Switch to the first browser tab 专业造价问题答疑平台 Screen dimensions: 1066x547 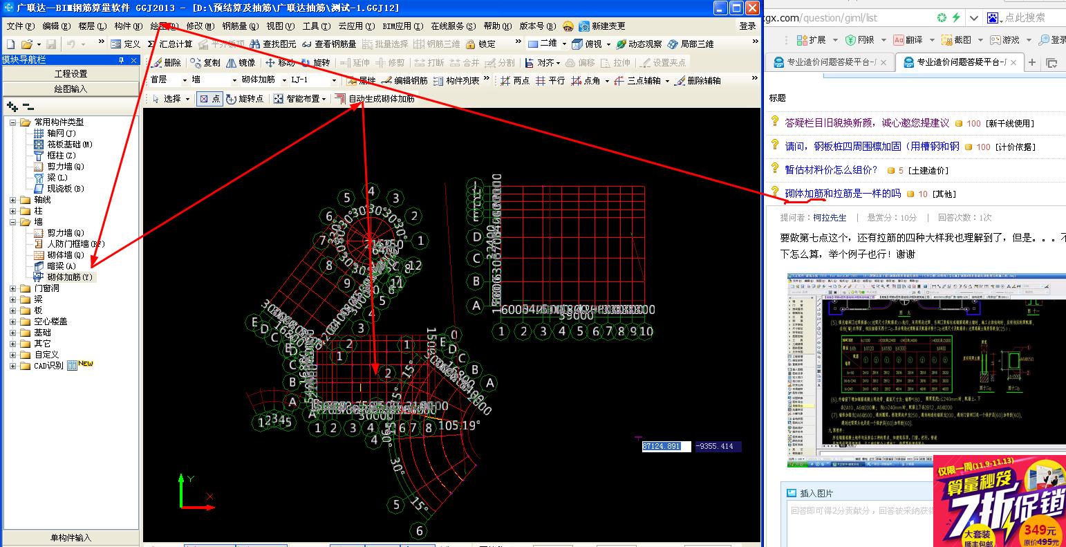point(830,62)
